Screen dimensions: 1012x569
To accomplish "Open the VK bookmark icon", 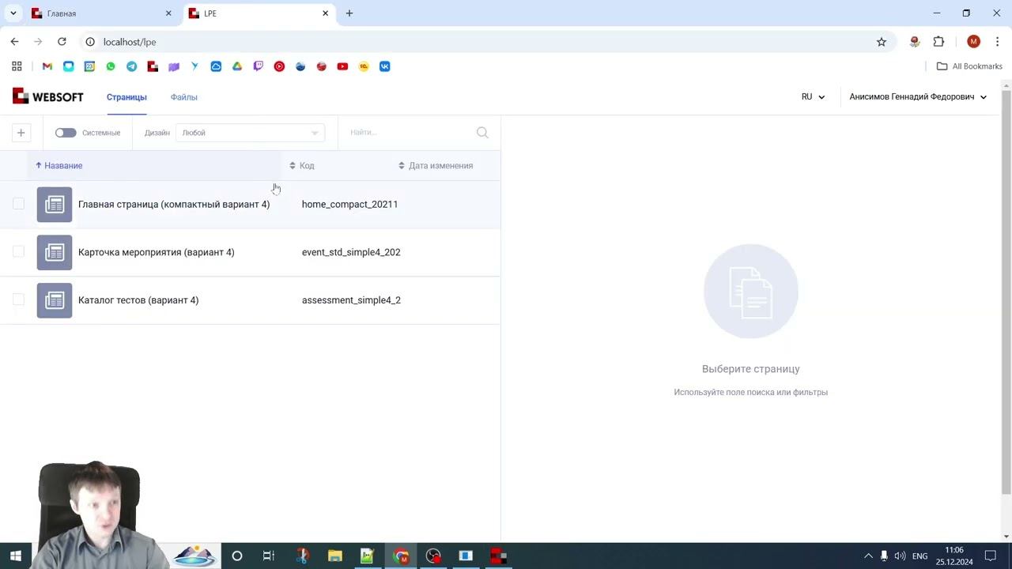I will coord(384,66).
